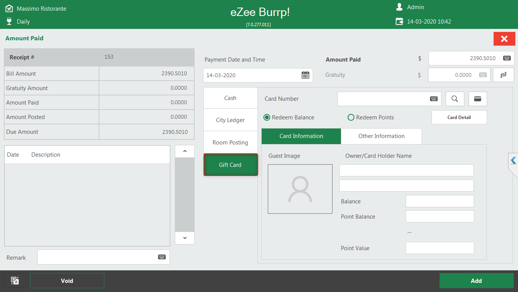
Task: Click the blue side-panel arrow on the right edge
Action: click(513, 160)
